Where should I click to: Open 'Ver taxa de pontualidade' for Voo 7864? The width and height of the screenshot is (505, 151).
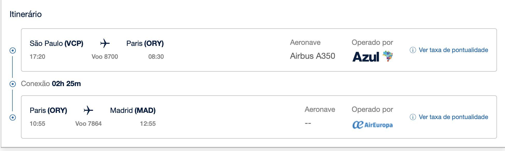(x=453, y=117)
